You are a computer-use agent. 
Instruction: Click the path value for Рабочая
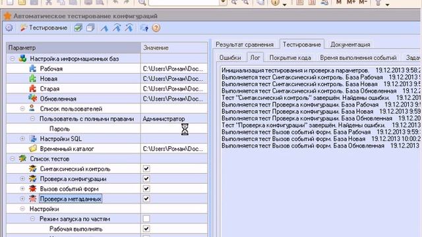(174, 68)
